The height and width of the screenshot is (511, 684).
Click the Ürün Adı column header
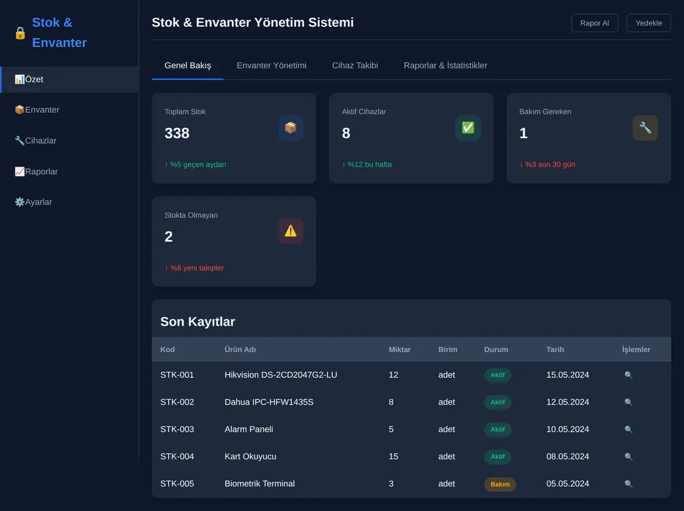point(241,349)
